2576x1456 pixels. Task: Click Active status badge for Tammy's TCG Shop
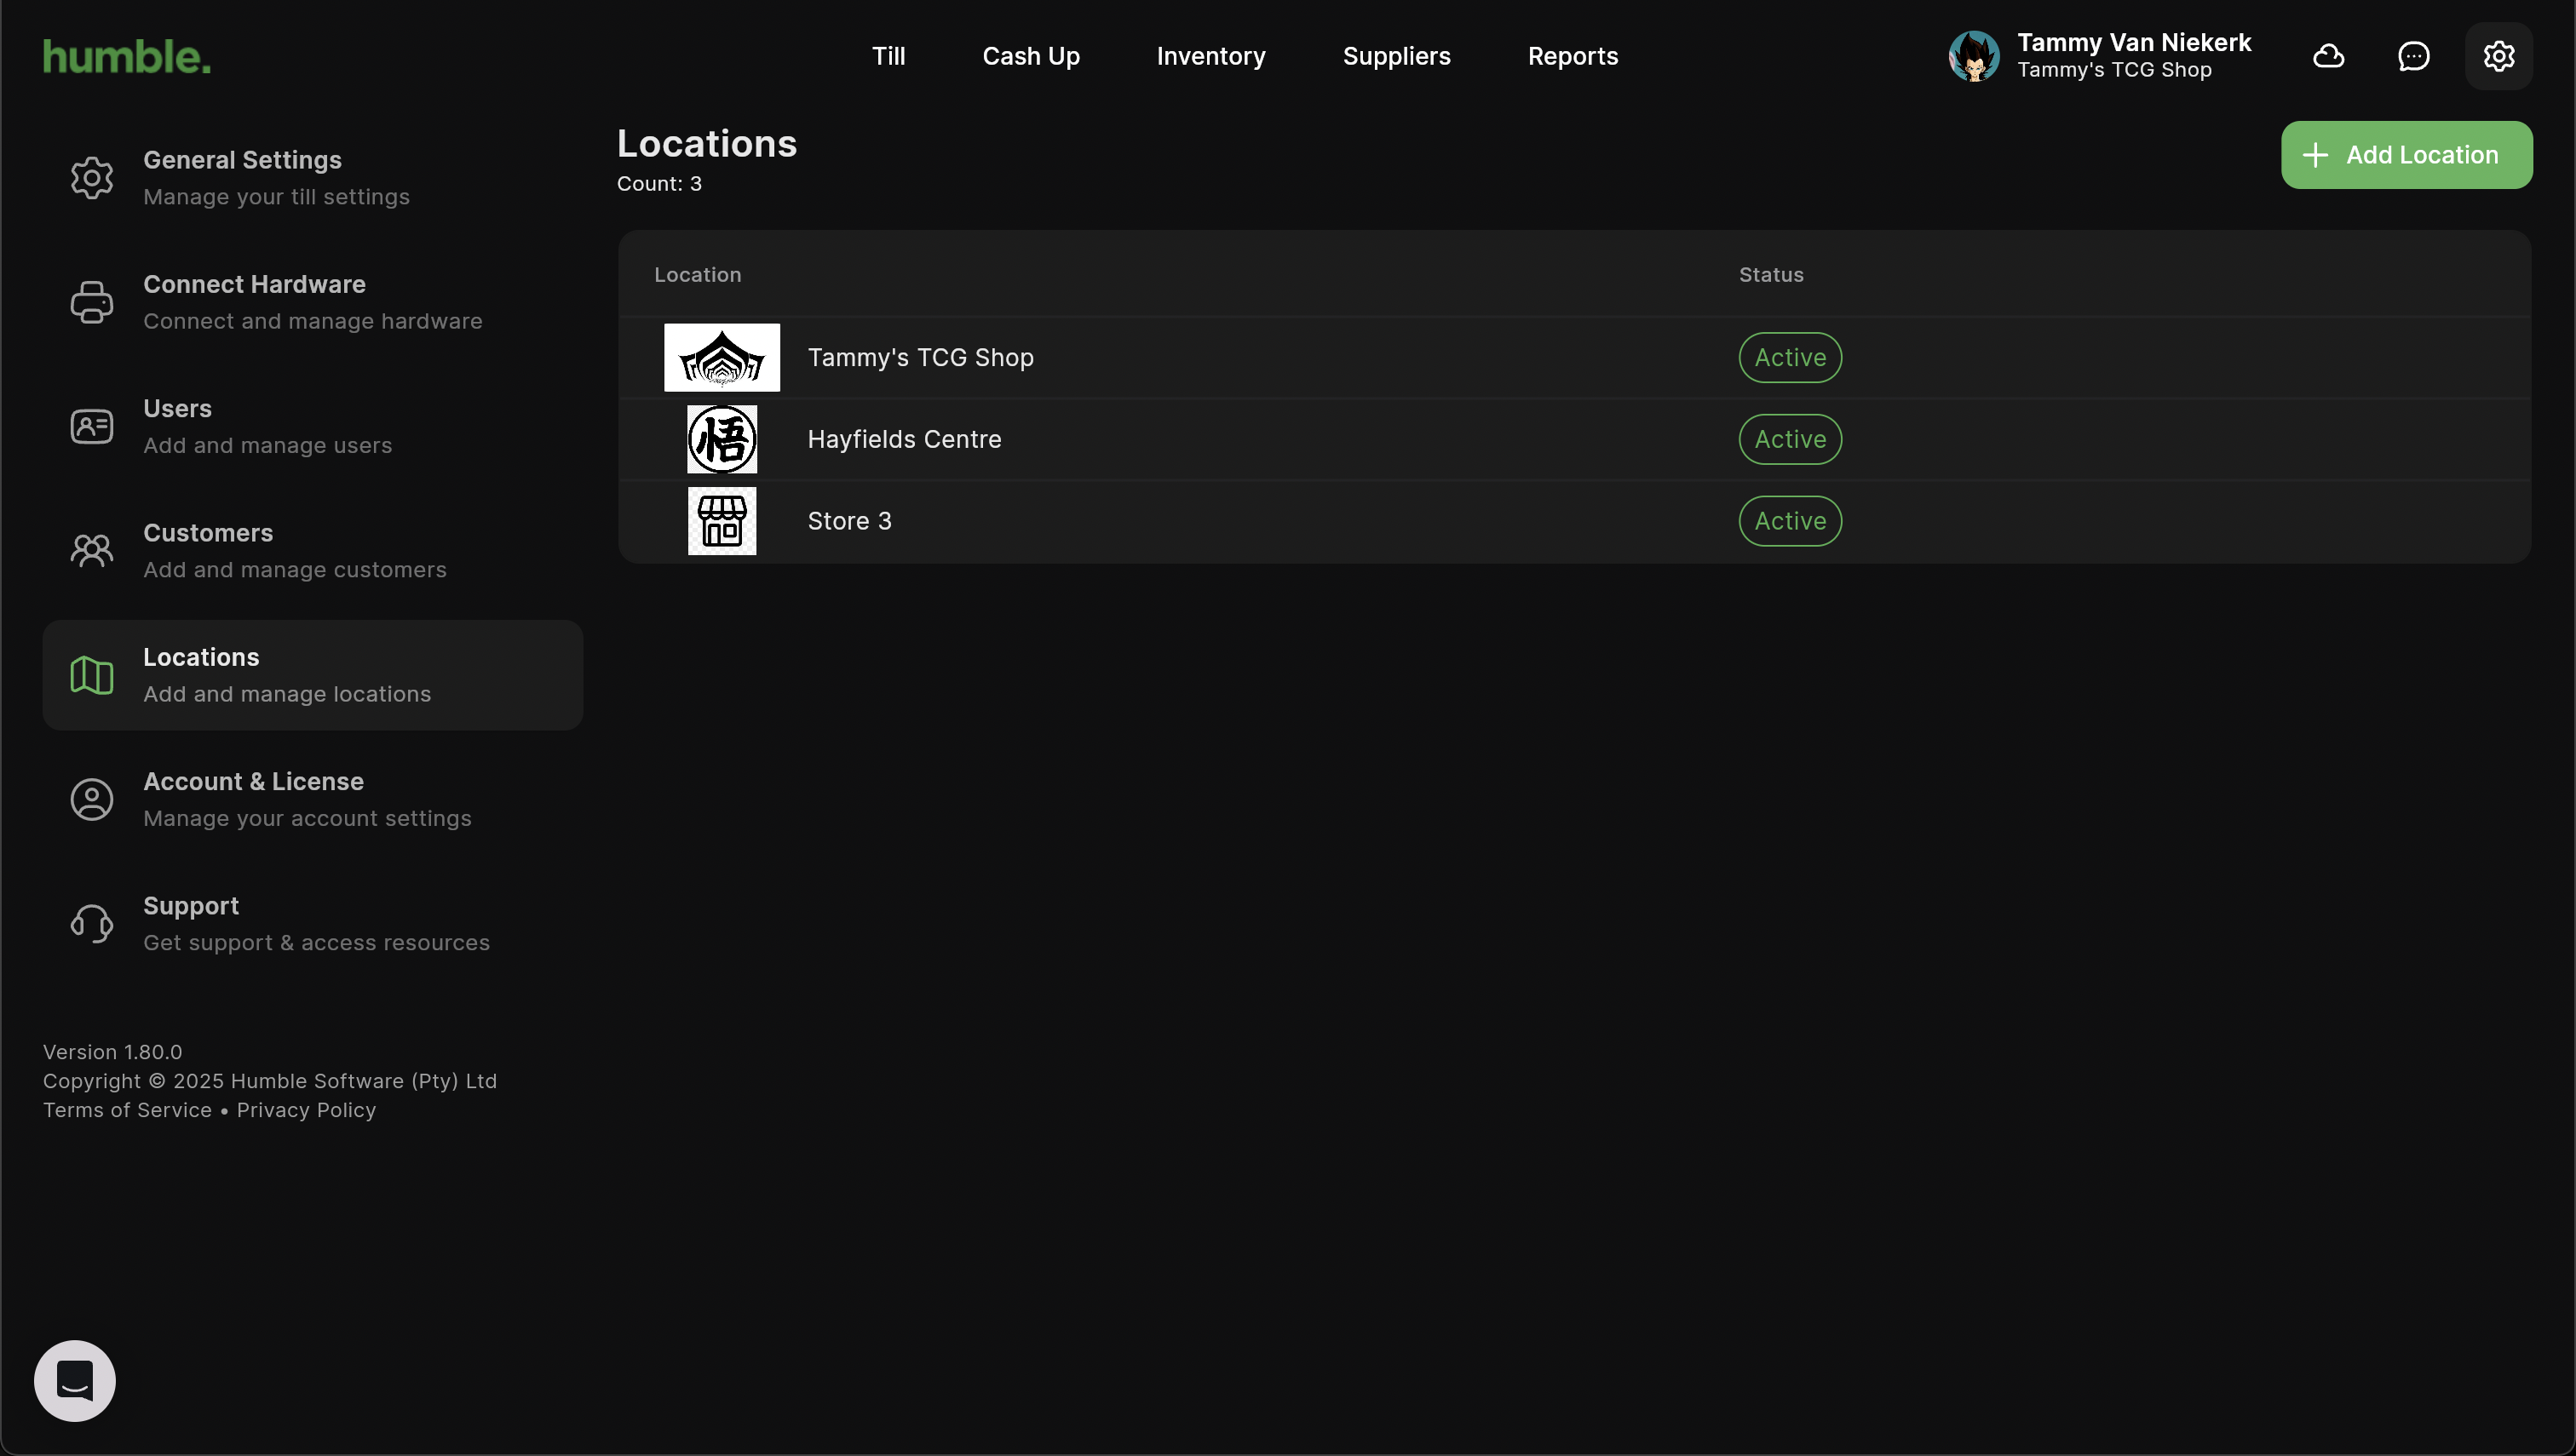tap(1790, 357)
